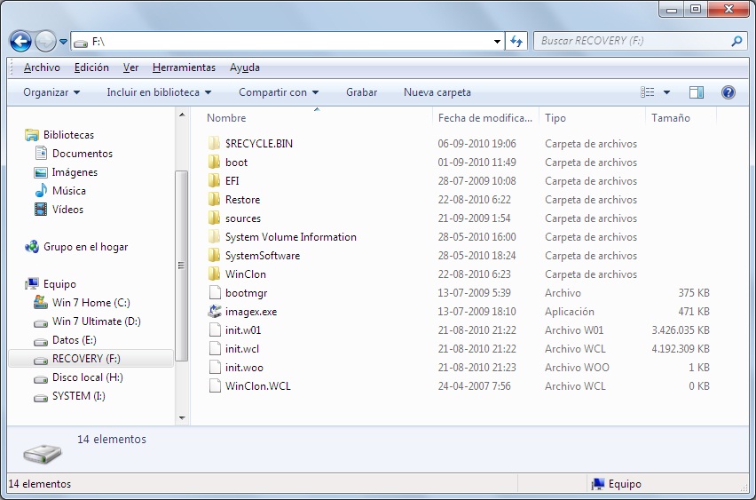Click the address bar showing F:\
Image resolution: width=756 pixels, height=500 pixels.
click(287, 42)
